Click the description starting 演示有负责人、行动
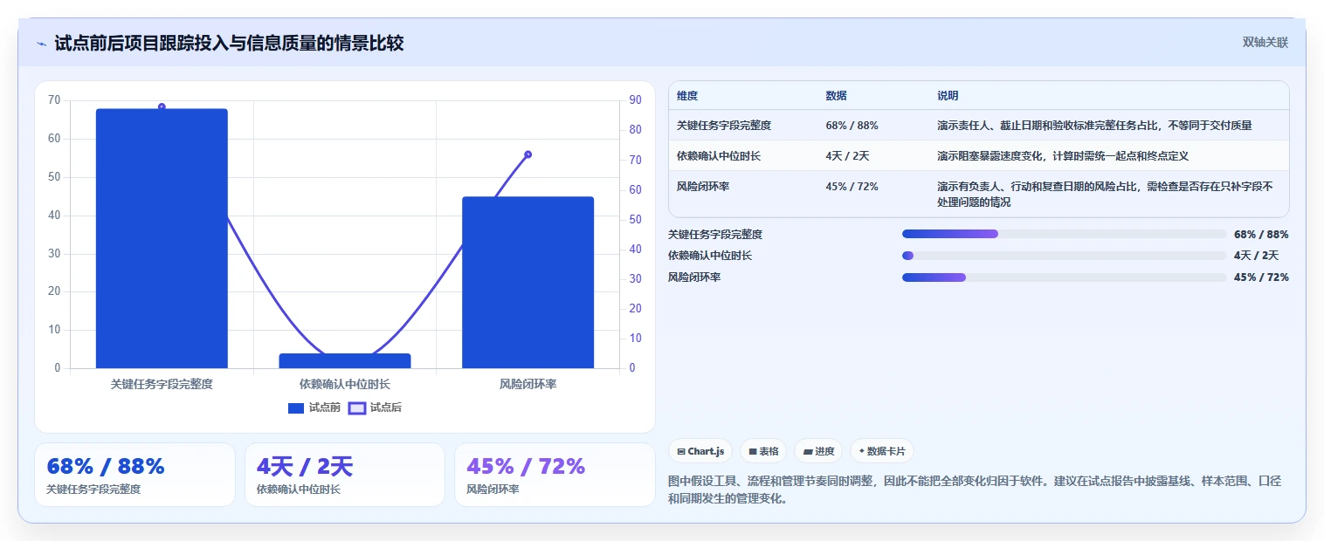1324x541 pixels. click(x=1105, y=194)
